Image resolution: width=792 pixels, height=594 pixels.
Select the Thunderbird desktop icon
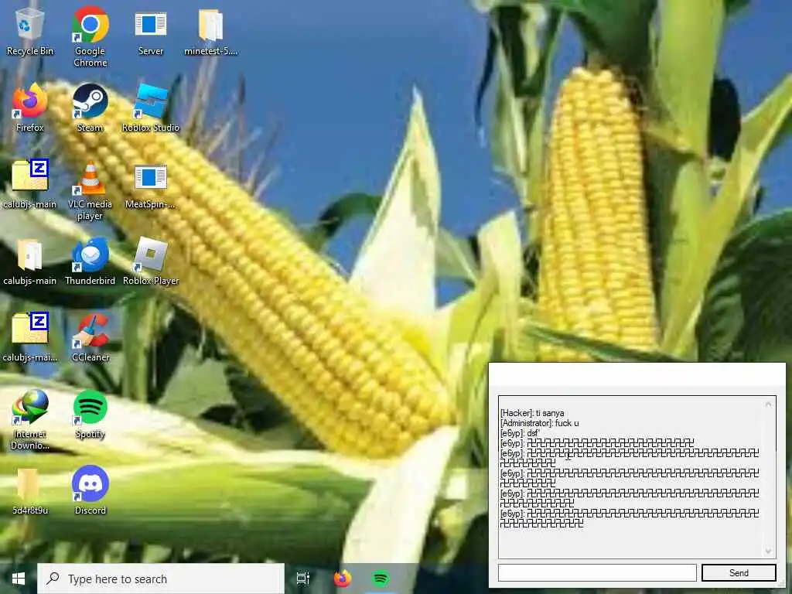click(90, 262)
